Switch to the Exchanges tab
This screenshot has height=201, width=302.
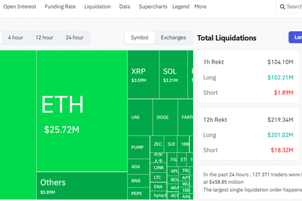173,38
